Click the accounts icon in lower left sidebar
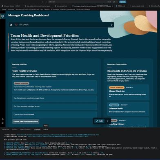The image size is (160, 160). (2, 119)
